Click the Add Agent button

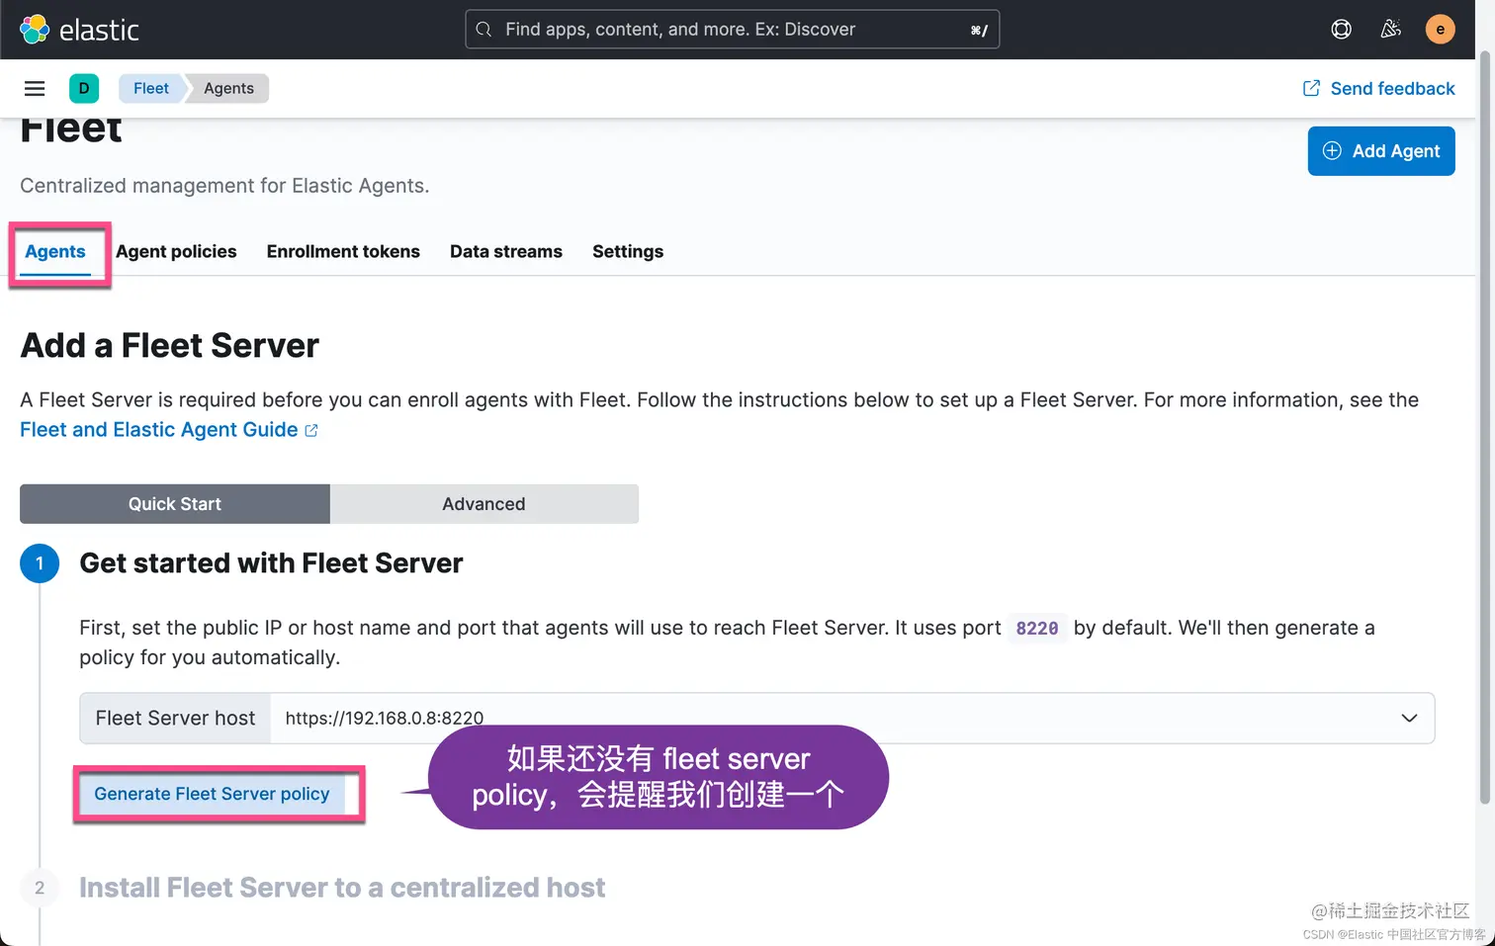click(x=1381, y=151)
